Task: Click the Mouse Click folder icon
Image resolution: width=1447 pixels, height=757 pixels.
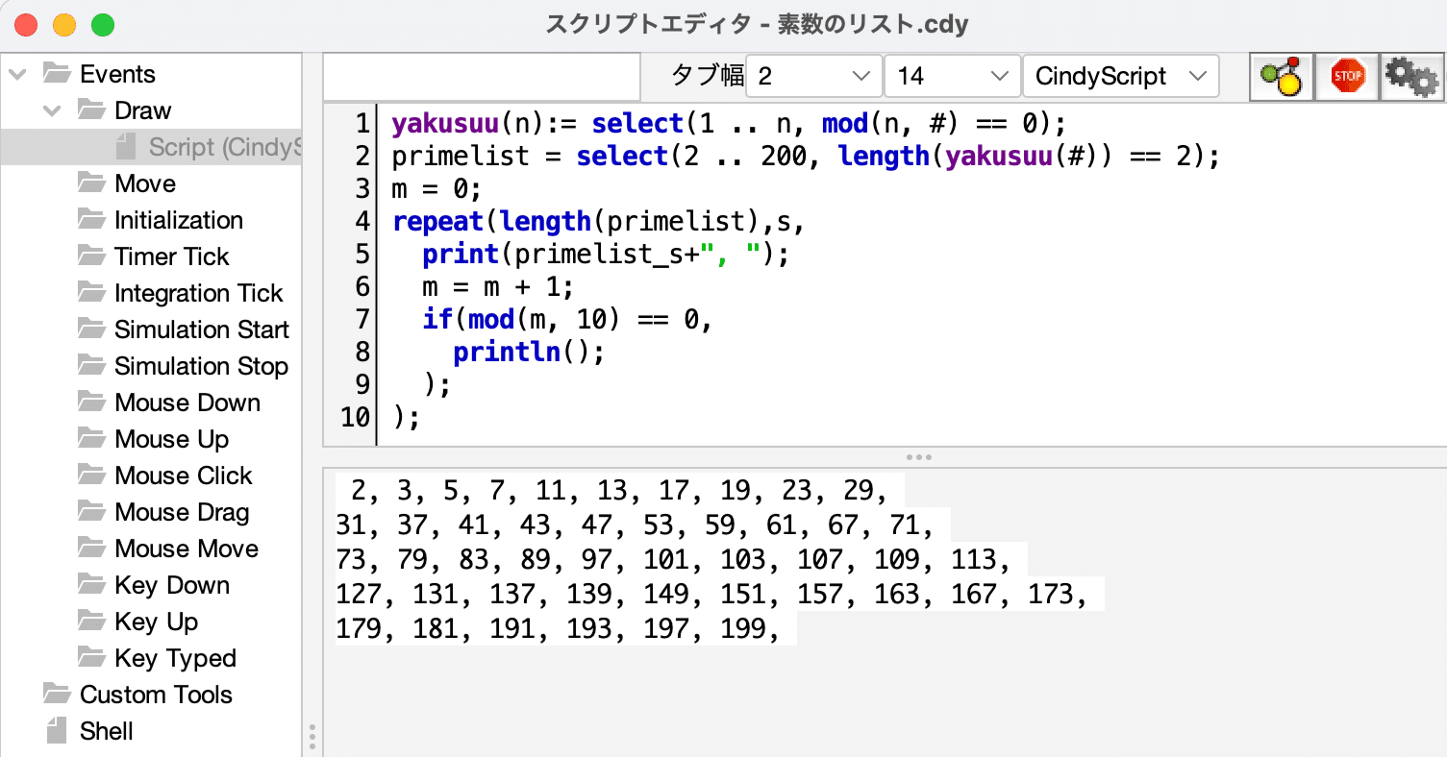Action: (92, 475)
